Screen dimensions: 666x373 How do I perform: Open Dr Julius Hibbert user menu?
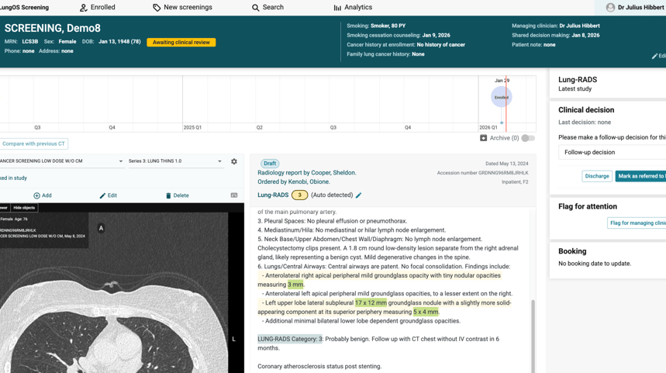coord(635,7)
